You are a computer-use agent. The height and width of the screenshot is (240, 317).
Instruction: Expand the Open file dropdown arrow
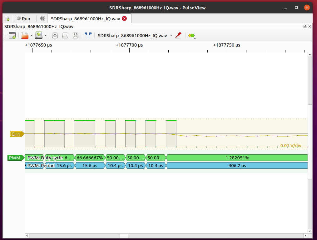tap(32, 35)
